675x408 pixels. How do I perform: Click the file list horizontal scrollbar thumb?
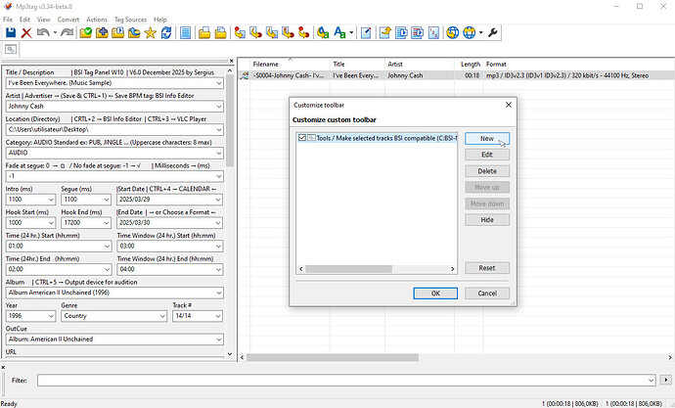(333, 358)
